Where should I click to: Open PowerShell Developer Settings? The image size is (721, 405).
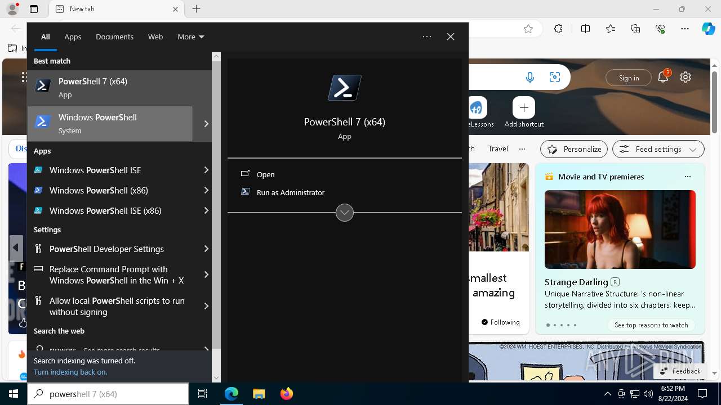[x=113, y=249]
